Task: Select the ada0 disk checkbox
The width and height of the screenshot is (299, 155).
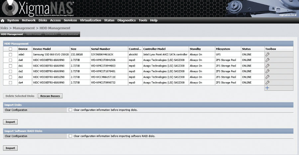Action: (x=10, y=54)
